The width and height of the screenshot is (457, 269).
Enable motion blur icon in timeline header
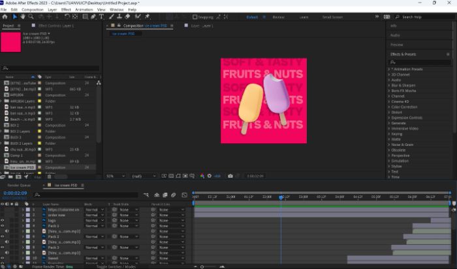pos(174,195)
